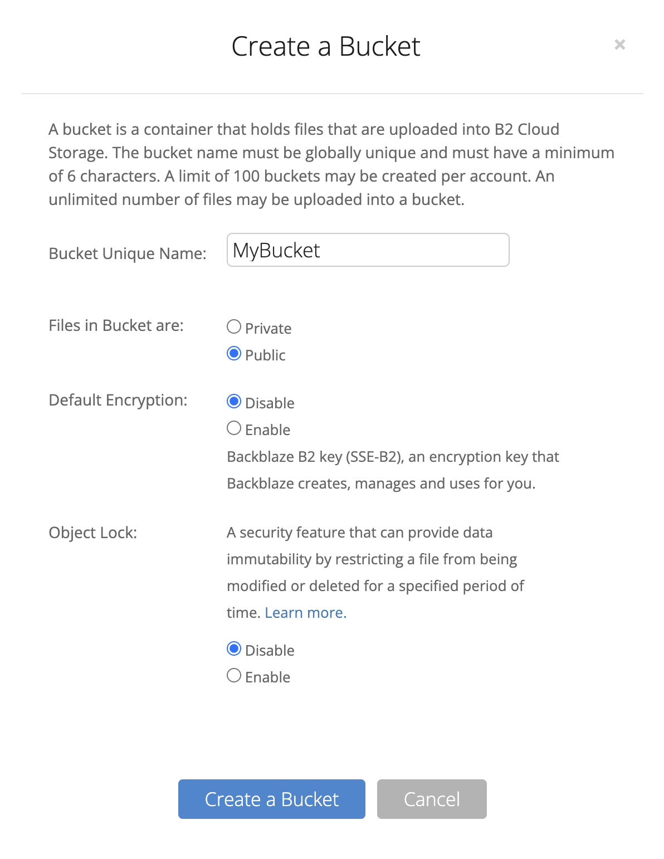
Task: Select the Private files radio button
Action: click(x=234, y=327)
